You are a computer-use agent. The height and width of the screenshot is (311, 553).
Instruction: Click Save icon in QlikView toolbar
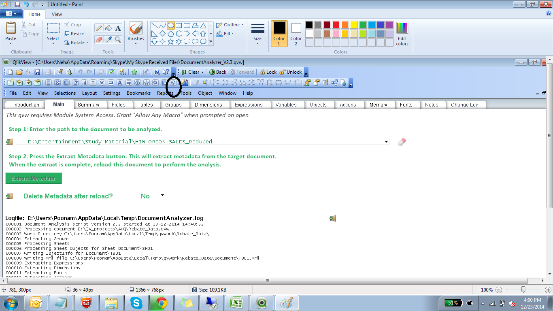click(x=37, y=72)
